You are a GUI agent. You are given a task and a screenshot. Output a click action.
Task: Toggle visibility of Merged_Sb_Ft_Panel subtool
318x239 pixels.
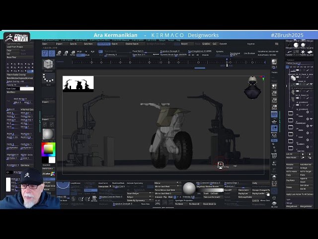point(298,70)
